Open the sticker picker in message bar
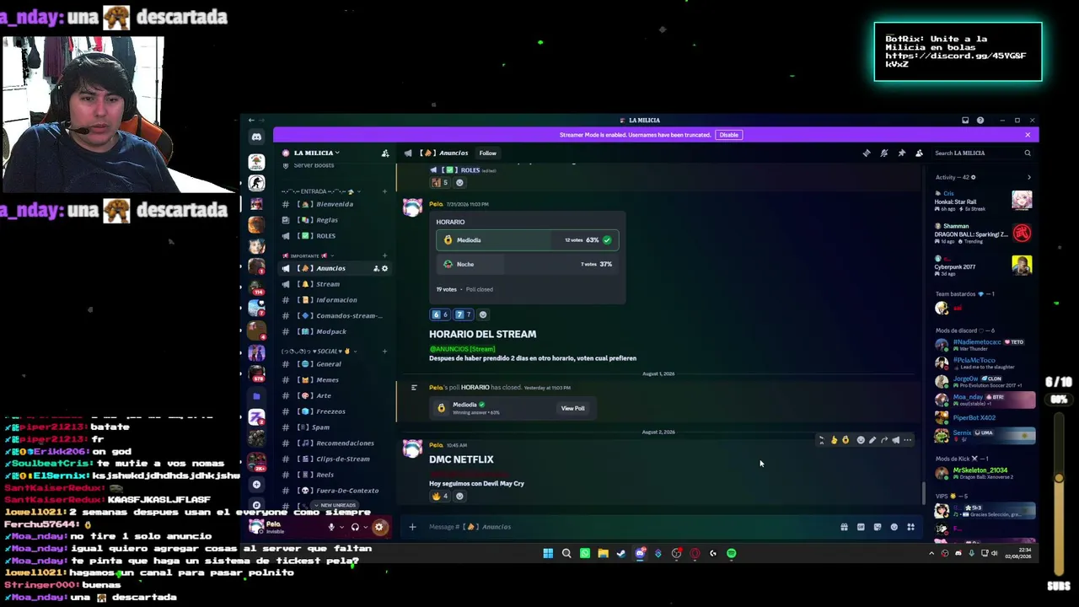 click(878, 527)
